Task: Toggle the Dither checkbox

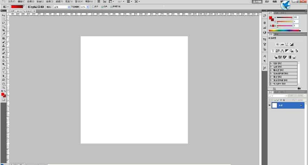Action: [102, 6]
